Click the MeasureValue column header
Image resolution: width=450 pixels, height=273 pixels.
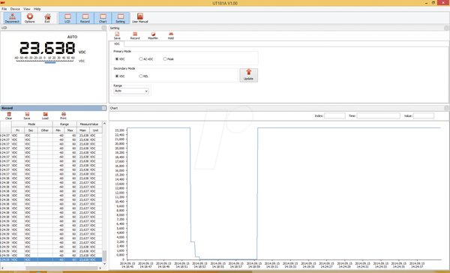pos(89,124)
